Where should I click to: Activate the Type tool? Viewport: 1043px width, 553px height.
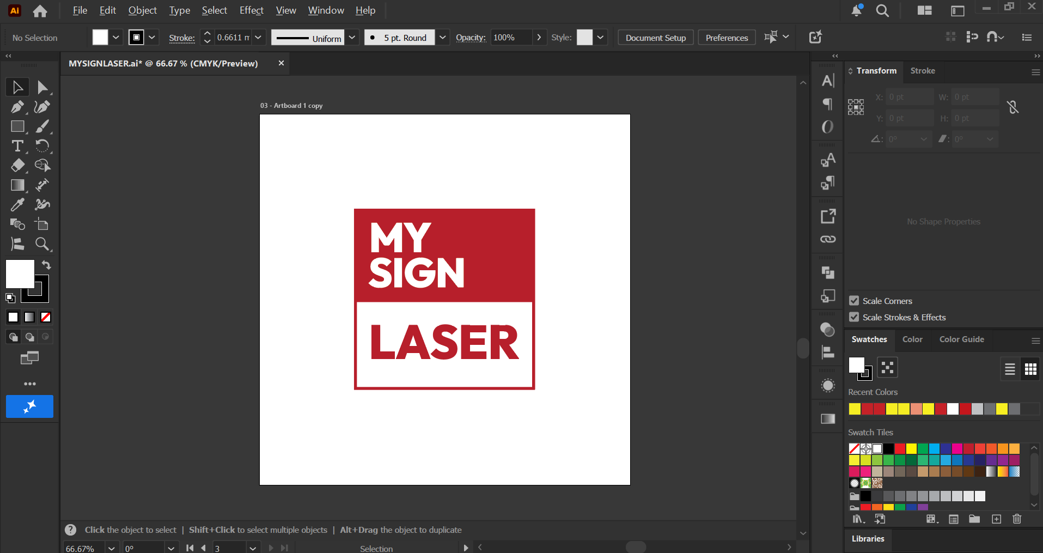[17, 146]
